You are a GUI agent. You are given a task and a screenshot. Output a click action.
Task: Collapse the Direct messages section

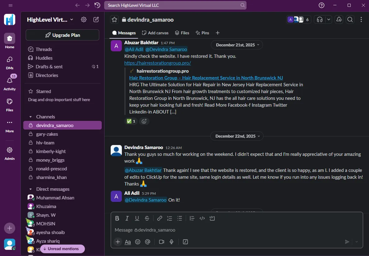coord(30,189)
